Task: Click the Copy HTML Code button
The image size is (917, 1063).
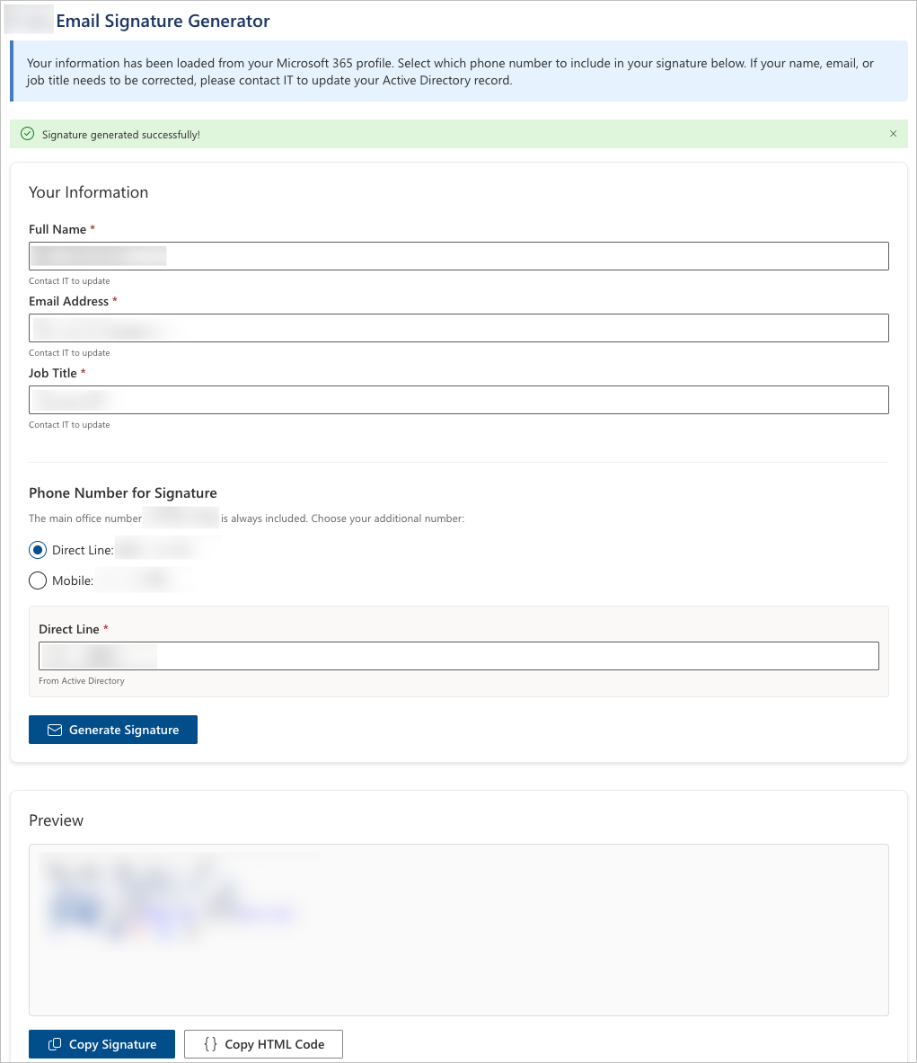Action: [x=263, y=1043]
